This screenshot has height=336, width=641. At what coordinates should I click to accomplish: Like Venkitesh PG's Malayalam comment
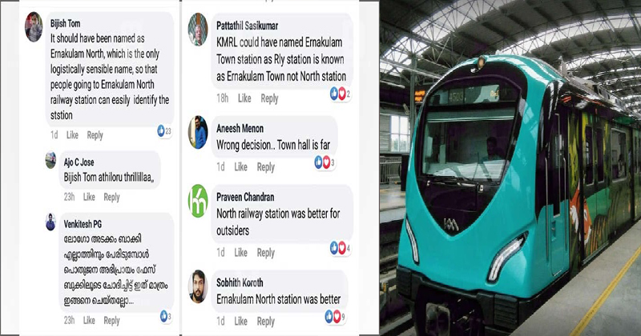[89, 321]
